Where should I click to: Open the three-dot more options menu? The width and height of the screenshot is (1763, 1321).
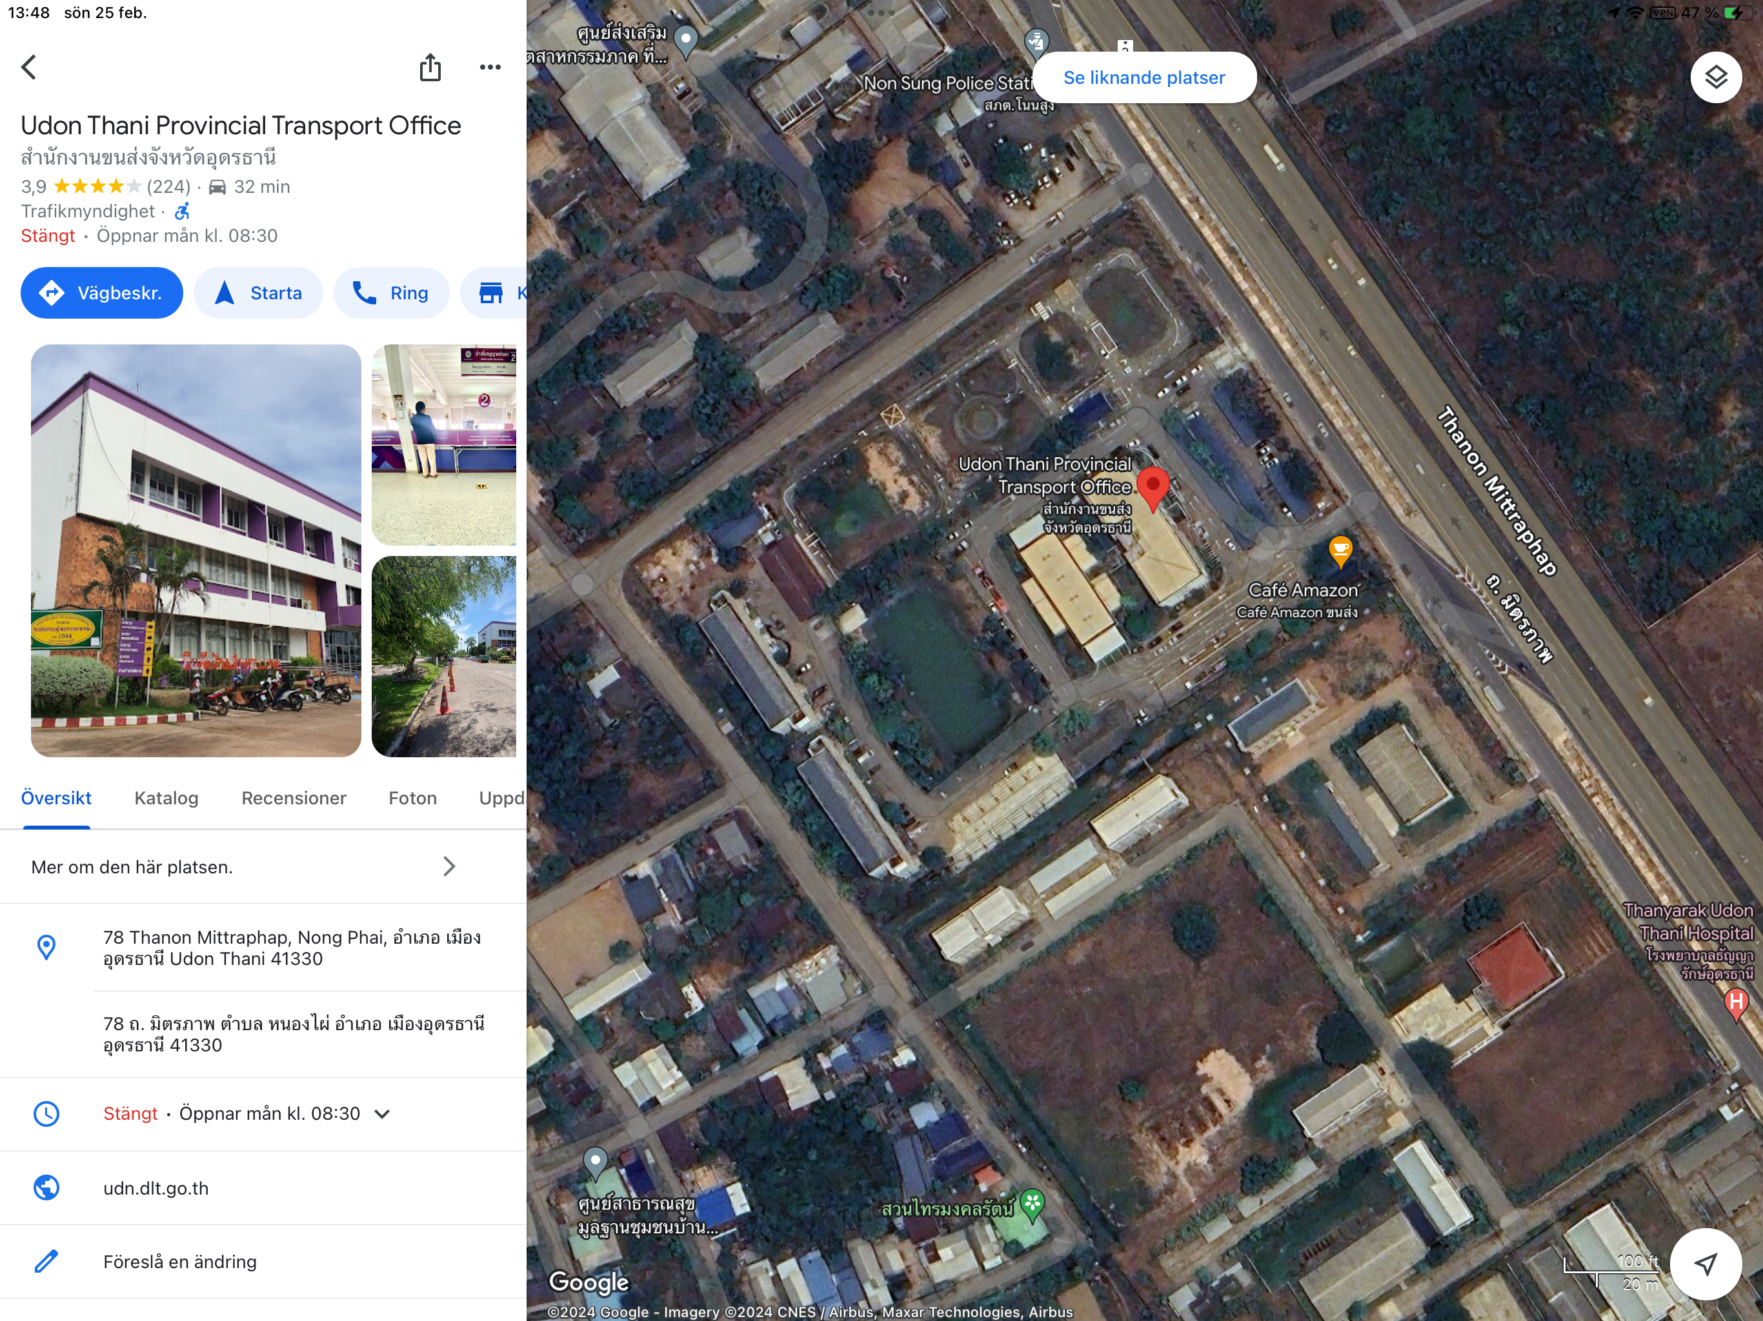(490, 68)
